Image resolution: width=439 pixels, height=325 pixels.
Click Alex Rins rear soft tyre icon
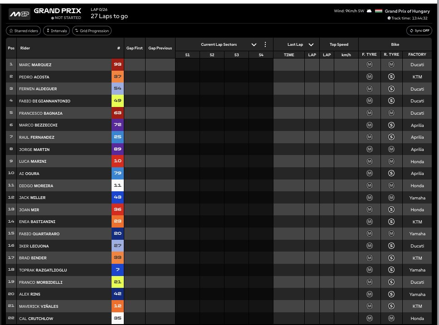pos(391,294)
